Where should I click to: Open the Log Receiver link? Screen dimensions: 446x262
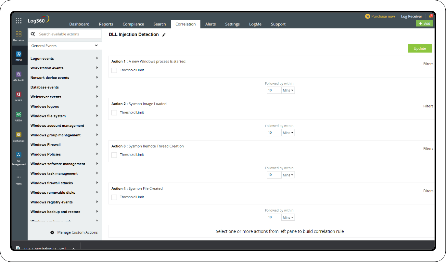pos(412,16)
